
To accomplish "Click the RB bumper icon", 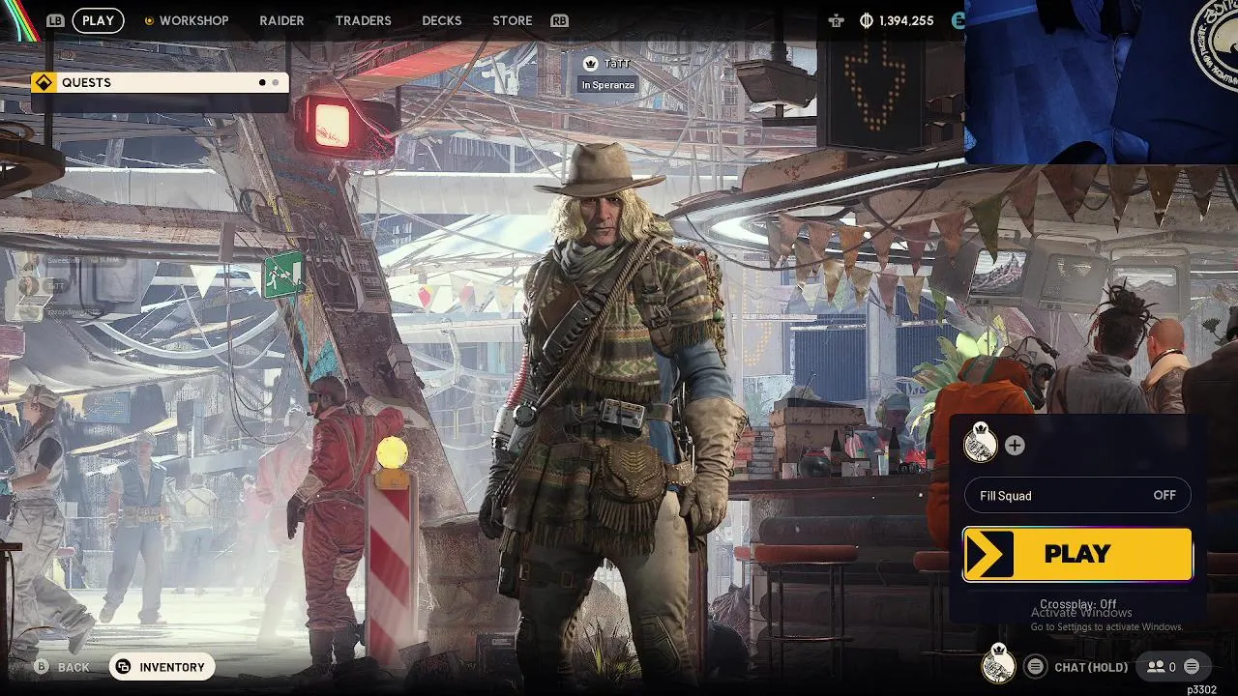I will [x=559, y=20].
